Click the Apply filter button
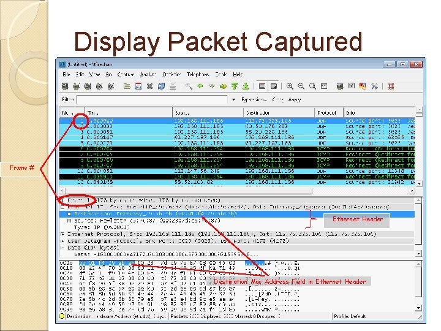This screenshot has height=331, width=441. (295, 100)
